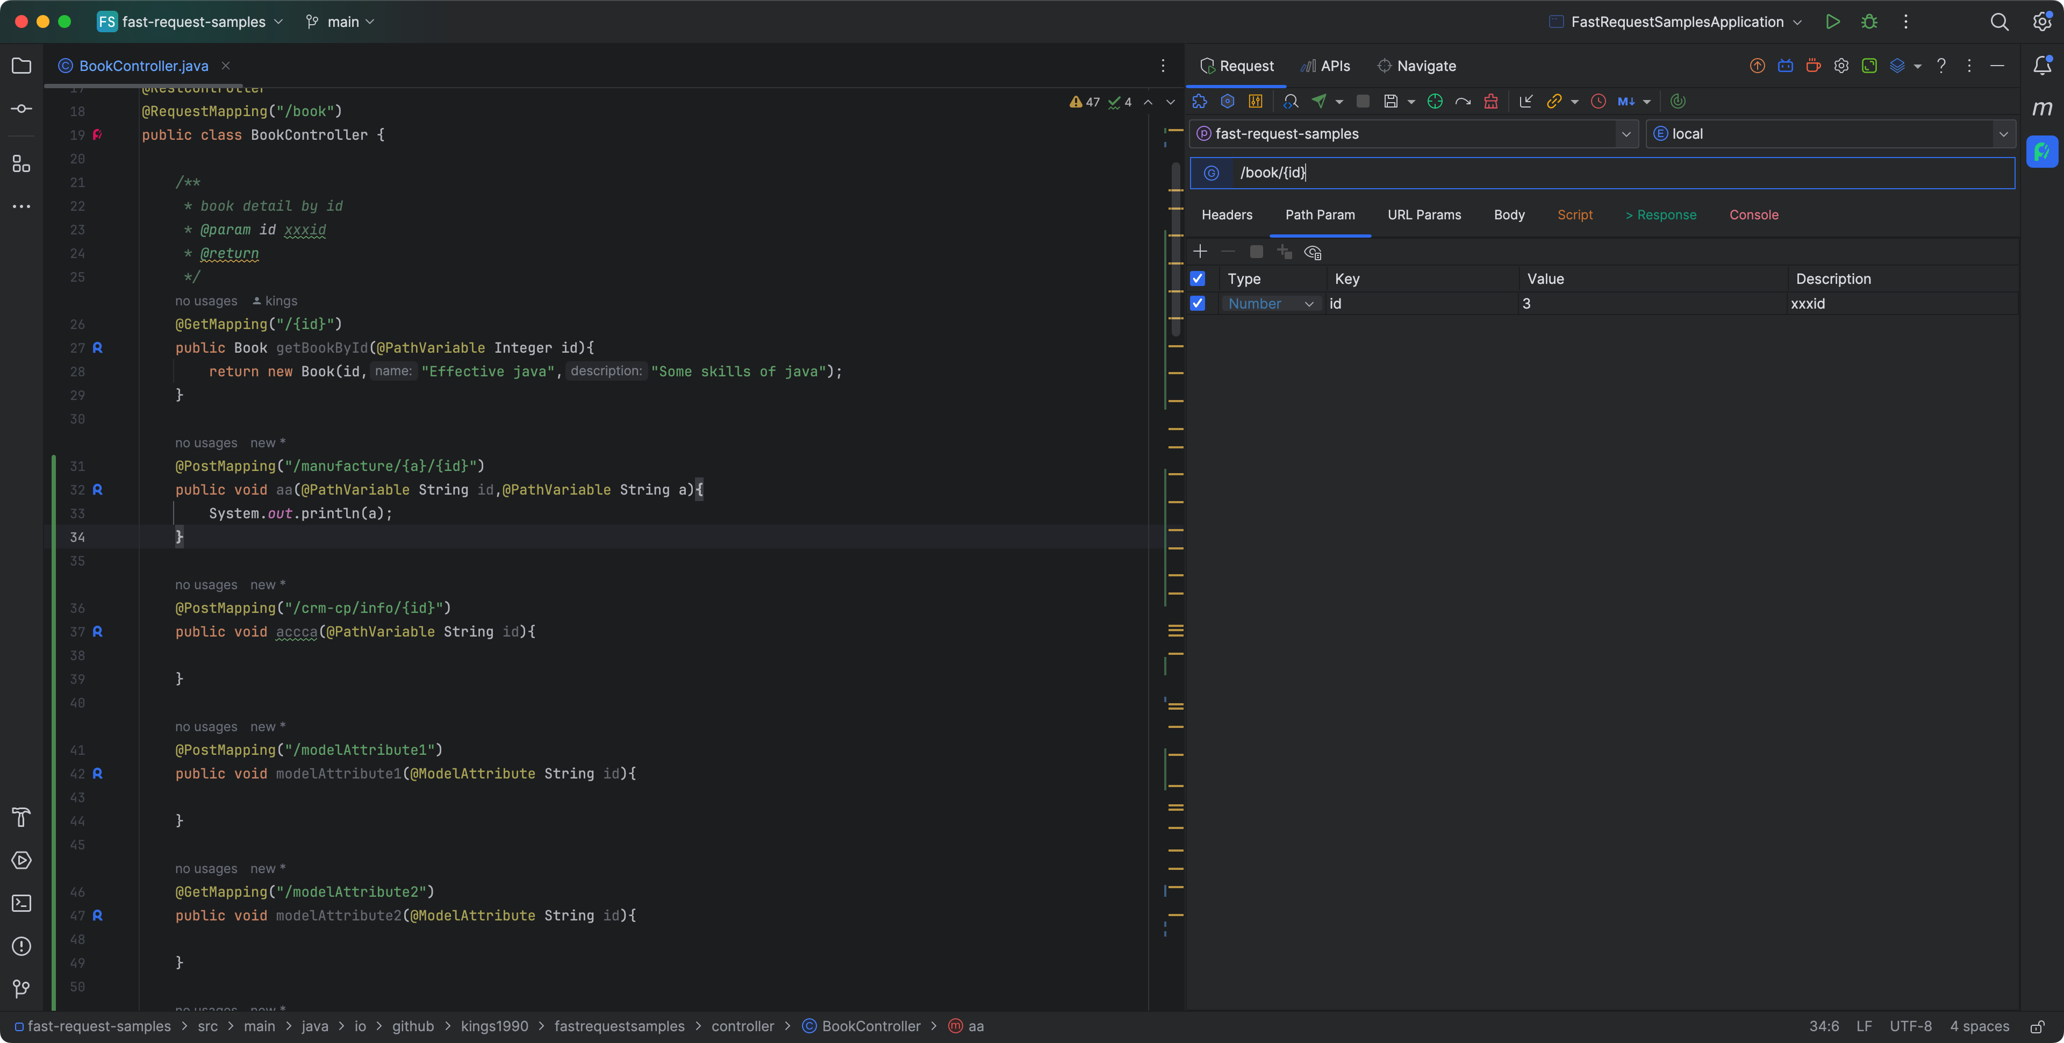
Task: Click the save request floppy disk icon
Action: [1391, 101]
